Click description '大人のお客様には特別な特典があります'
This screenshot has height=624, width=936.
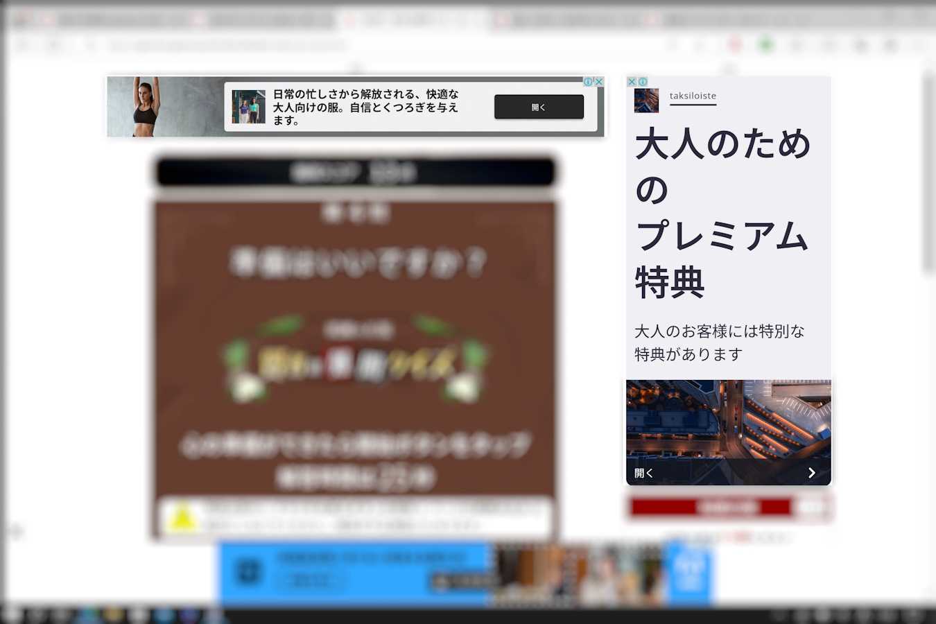pyautogui.click(x=720, y=343)
